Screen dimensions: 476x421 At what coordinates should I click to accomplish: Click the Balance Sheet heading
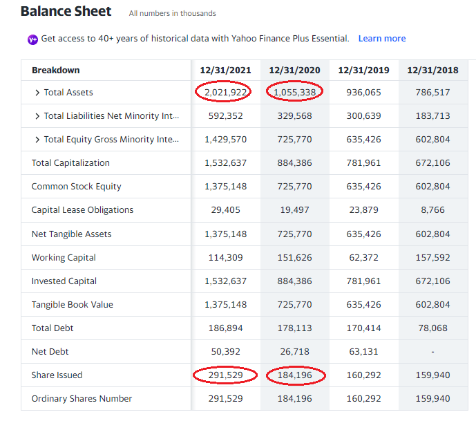pos(66,11)
